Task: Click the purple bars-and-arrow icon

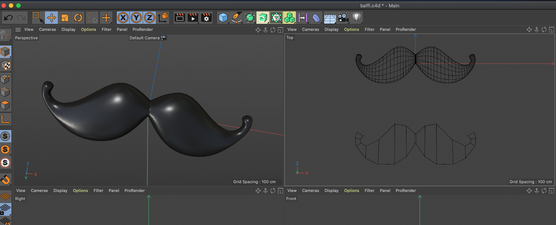Action: [303, 18]
